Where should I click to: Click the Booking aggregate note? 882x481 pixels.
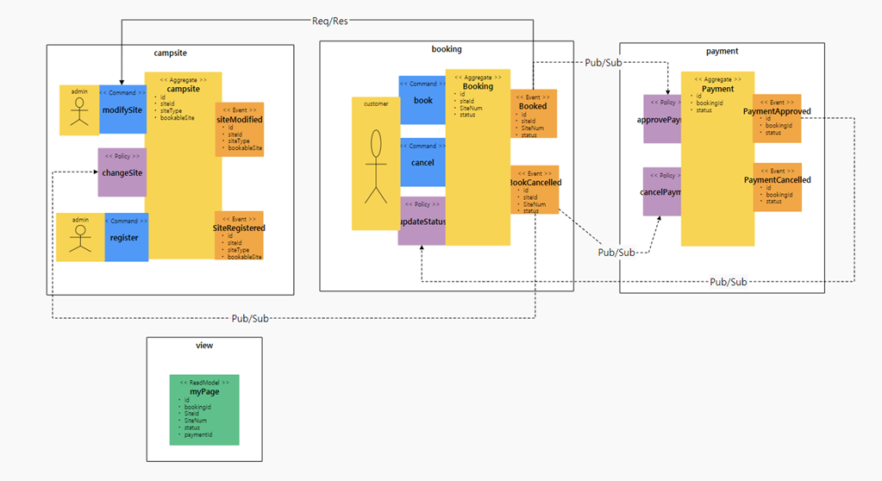[479, 158]
